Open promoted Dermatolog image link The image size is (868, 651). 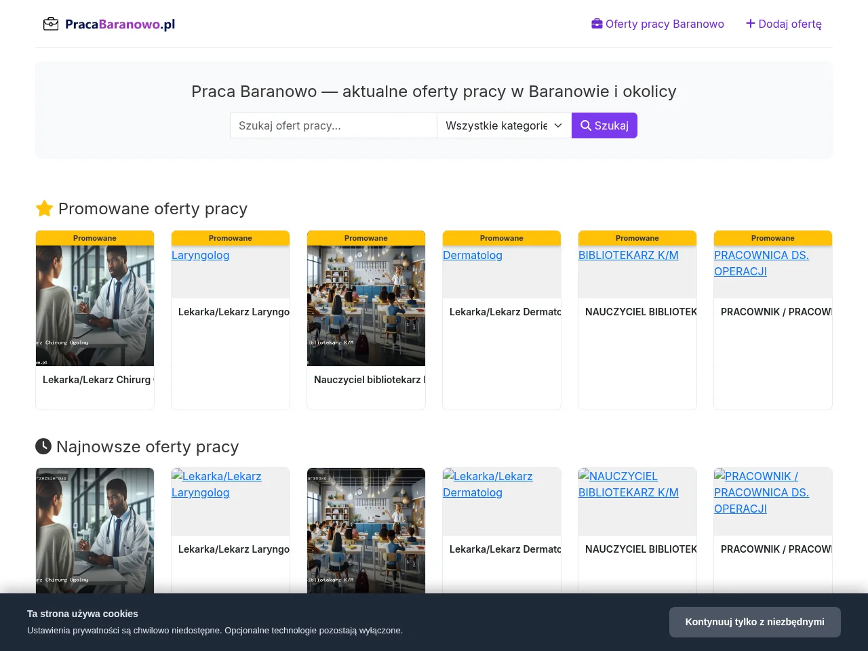(x=473, y=255)
